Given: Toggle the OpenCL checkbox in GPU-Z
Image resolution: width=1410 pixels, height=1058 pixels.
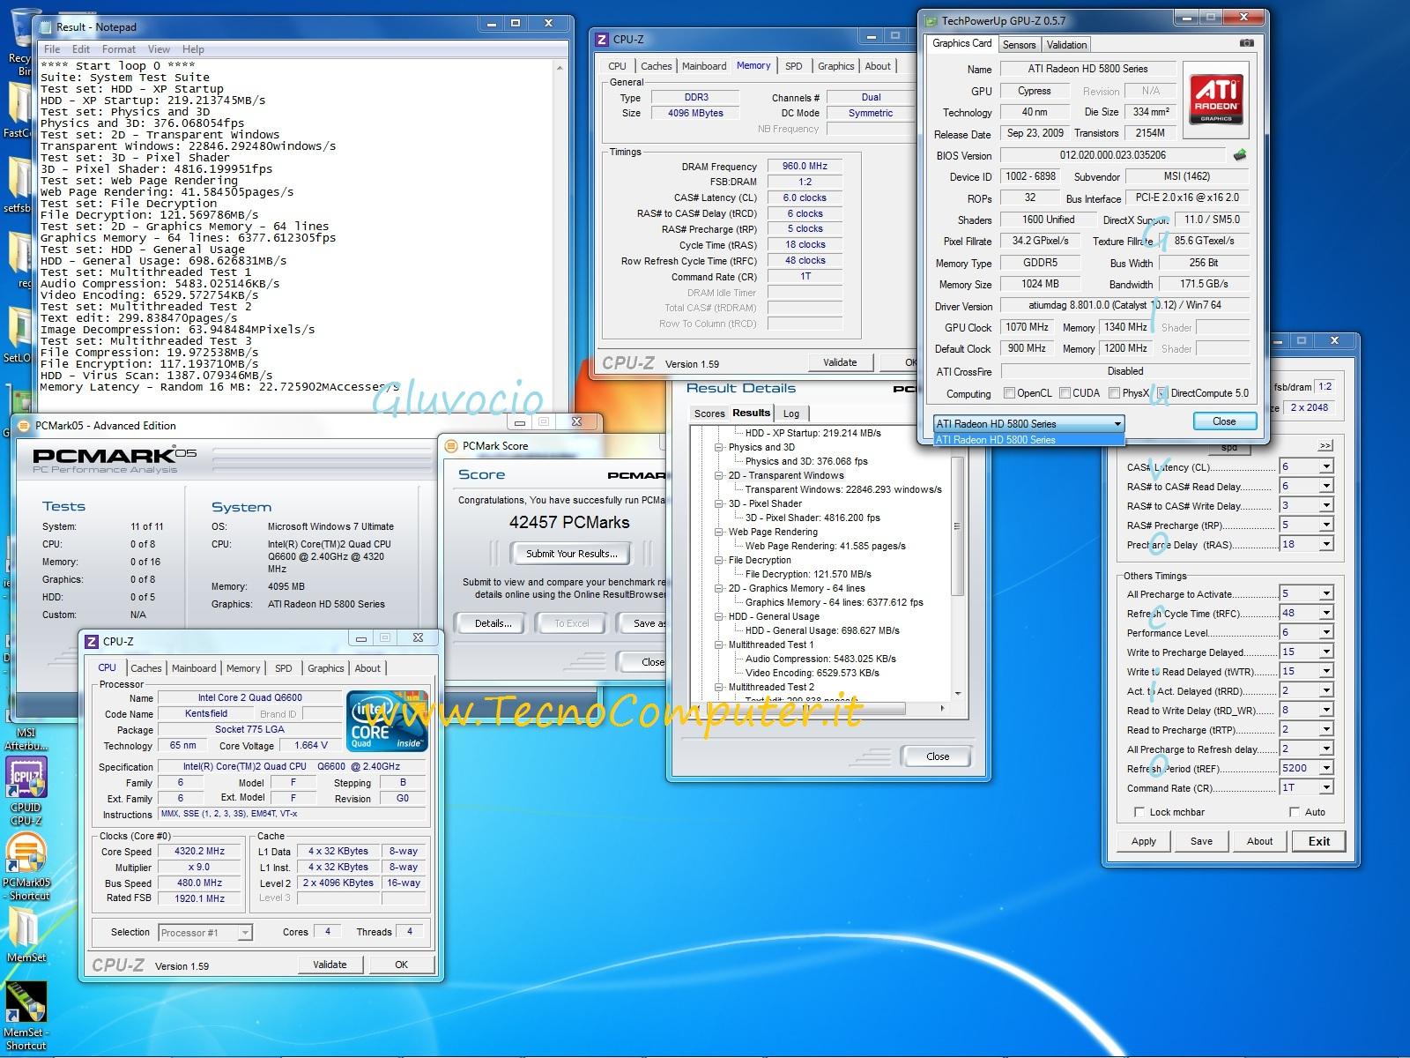Looking at the screenshot, I should (x=1009, y=393).
